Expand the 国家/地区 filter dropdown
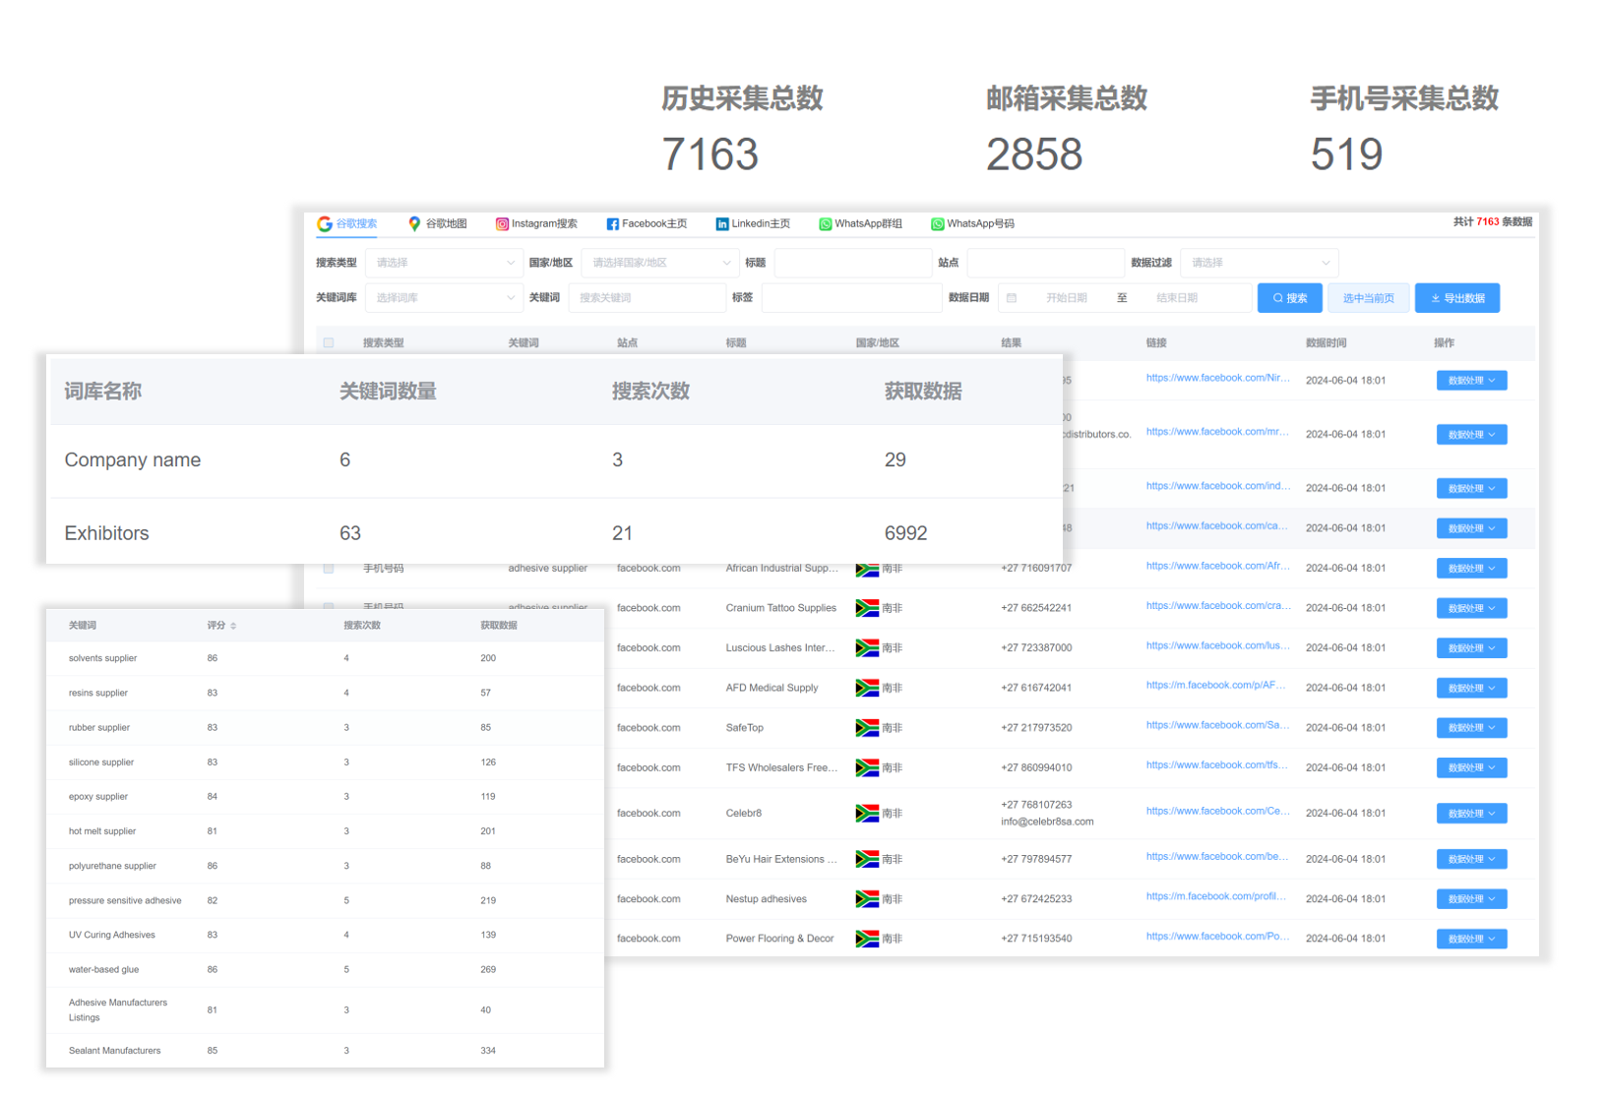1605x1098 pixels. [x=660, y=263]
